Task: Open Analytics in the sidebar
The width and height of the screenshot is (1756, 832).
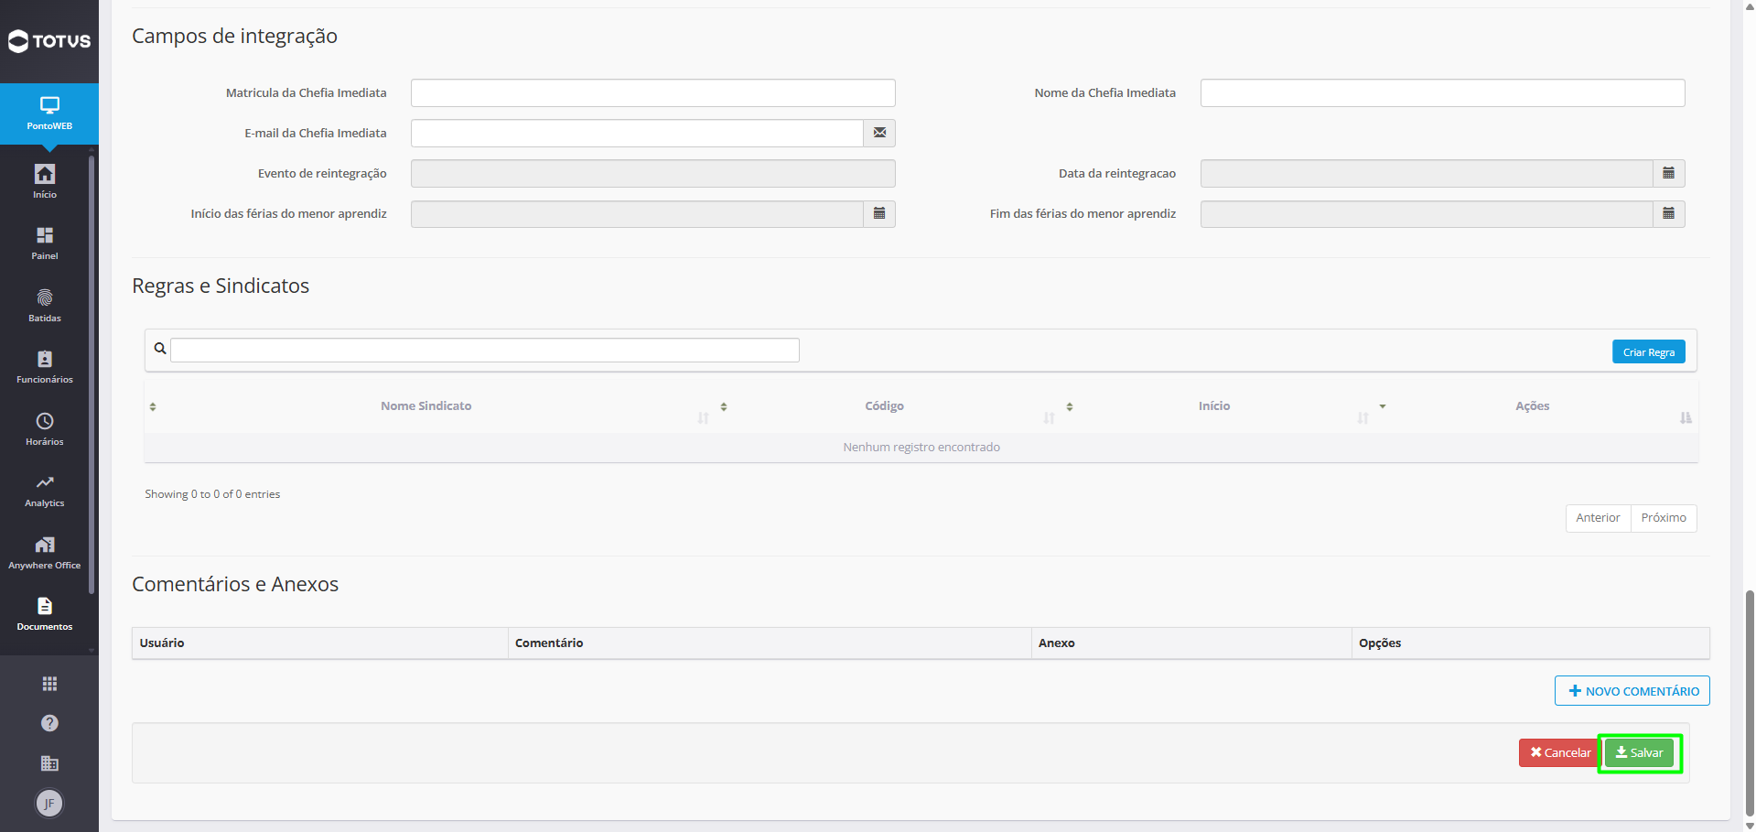Action: (45, 490)
